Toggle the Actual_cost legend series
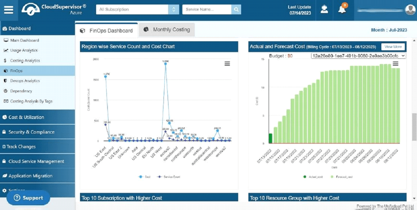The width and height of the screenshot is (417, 210). [313, 177]
